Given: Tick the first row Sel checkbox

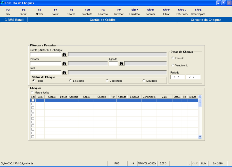Looking at the screenshot, I should [x=33, y=101].
